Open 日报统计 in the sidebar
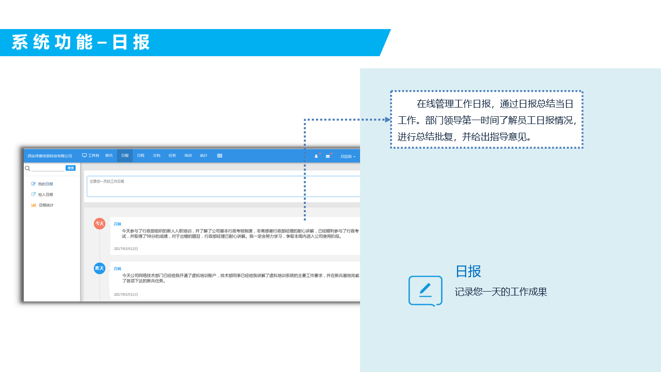The width and height of the screenshot is (661, 372). pyautogui.click(x=46, y=205)
